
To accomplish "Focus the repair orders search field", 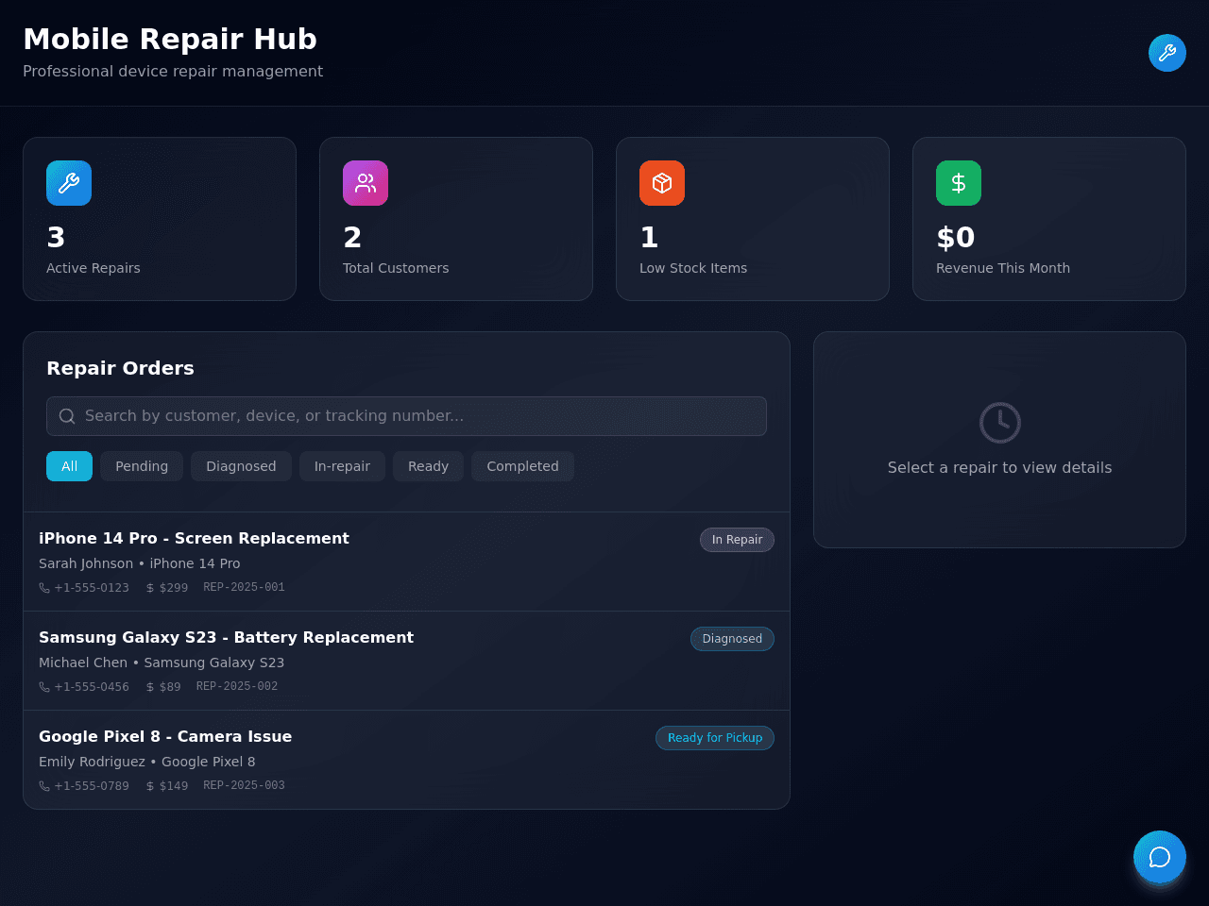I will (x=406, y=416).
